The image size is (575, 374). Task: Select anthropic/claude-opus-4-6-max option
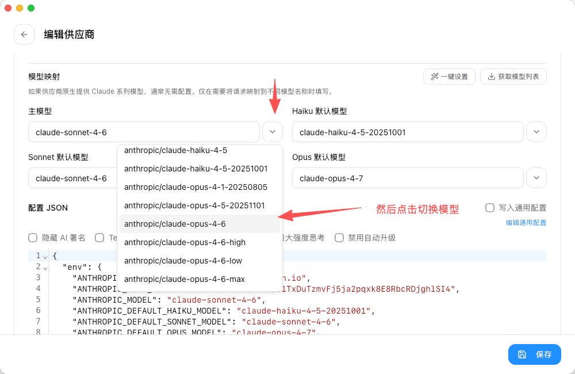(200, 279)
